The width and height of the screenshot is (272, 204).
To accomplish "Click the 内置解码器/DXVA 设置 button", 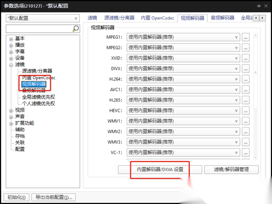I will point(160,169).
